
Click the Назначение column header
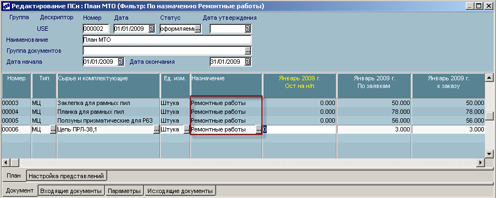point(226,86)
